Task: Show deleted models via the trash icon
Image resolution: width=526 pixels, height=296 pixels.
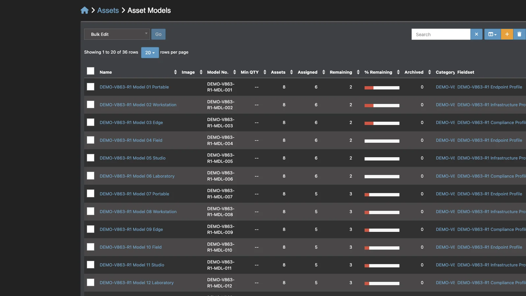Action: click(x=519, y=34)
